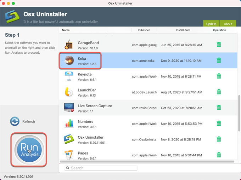Click the horizontal scrollbar of app list
The width and height of the screenshot is (241, 180).
147,162
